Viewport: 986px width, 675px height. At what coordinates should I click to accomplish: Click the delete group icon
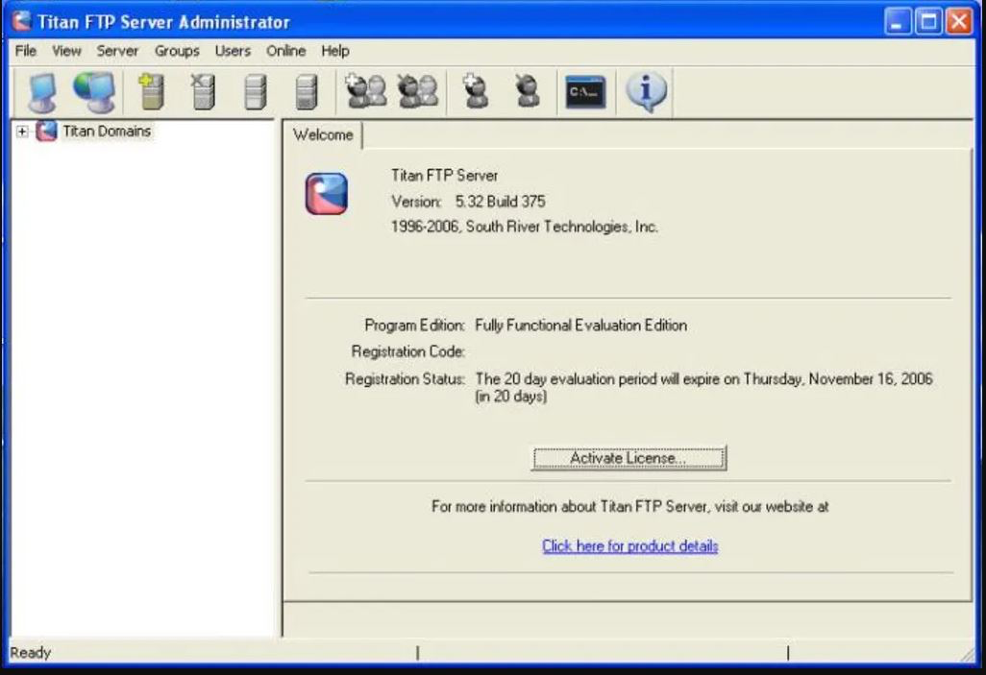pyautogui.click(x=418, y=92)
